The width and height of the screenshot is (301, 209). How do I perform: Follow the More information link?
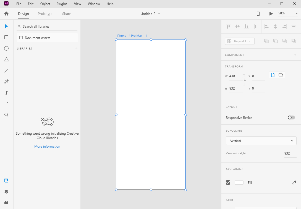point(47,147)
